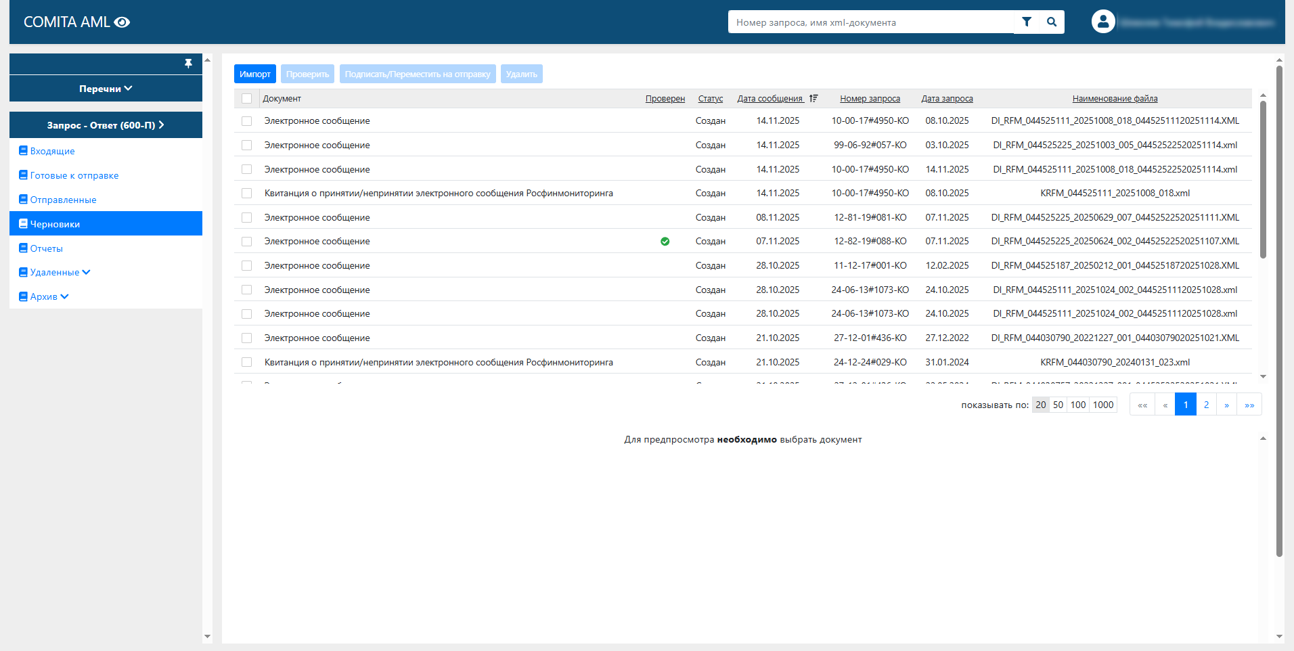Click the filter funnel icon in search bar

coord(1026,22)
